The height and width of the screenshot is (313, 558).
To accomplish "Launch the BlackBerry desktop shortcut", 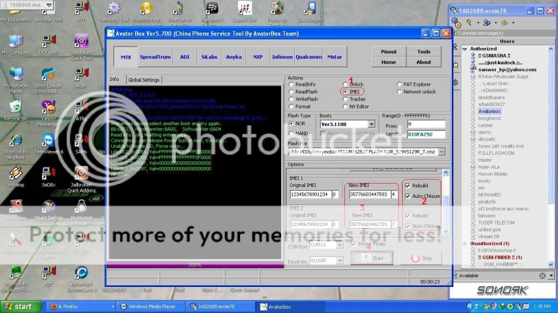I will [212, 9].
